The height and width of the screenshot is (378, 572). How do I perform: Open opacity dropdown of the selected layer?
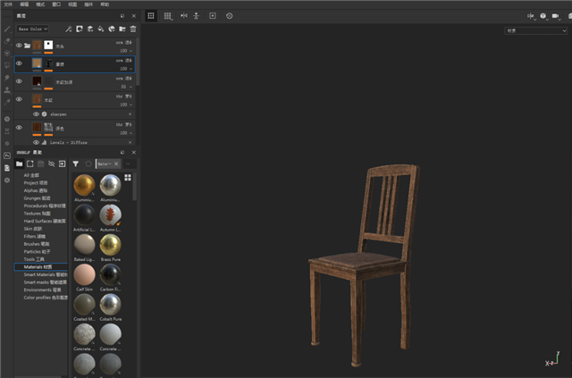point(130,68)
